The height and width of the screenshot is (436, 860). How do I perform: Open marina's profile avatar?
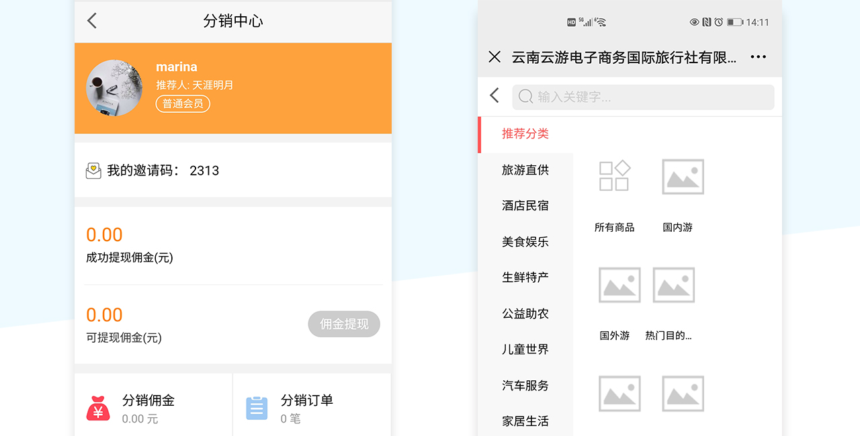(x=114, y=88)
